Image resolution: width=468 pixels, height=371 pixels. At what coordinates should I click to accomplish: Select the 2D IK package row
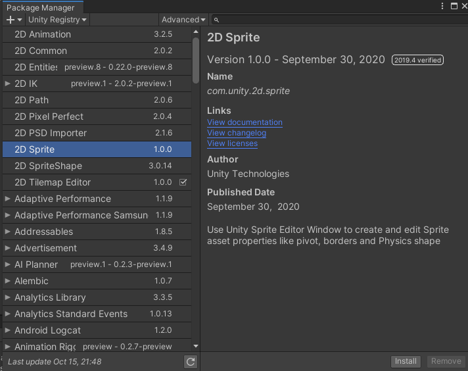coord(97,84)
